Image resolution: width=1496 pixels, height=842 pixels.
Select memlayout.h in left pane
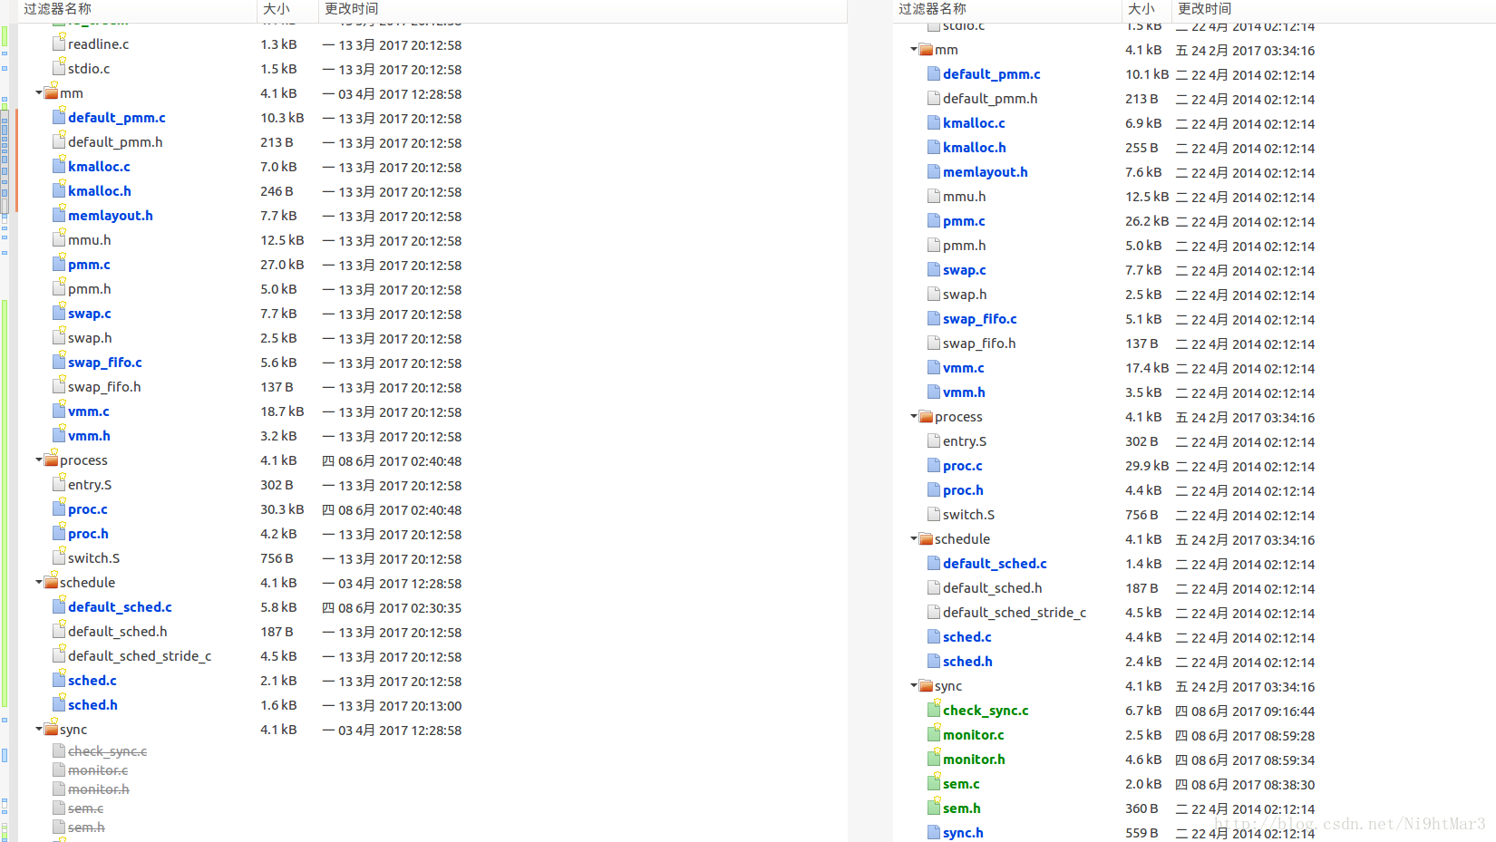point(111,215)
